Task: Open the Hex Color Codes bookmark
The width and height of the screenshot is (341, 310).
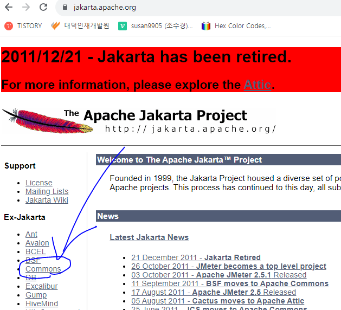Action: coord(236,26)
